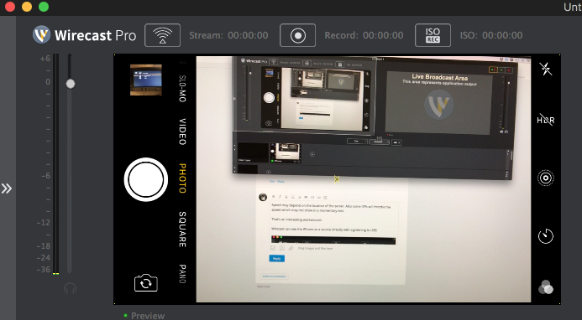The image size is (582, 320).
Task: Select the PHOTO camera mode
Action: click(x=182, y=178)
